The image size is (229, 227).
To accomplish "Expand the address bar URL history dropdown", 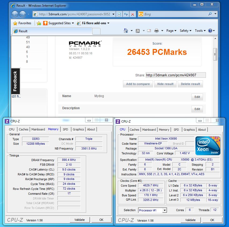I will [x=113, y=14].
